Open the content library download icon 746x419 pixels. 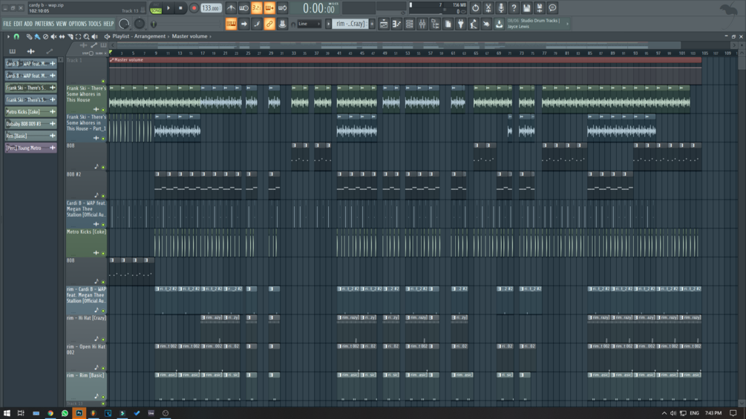pos(499,24)
